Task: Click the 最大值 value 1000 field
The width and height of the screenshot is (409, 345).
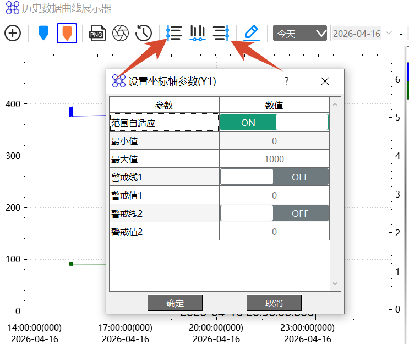Action: 274,159
